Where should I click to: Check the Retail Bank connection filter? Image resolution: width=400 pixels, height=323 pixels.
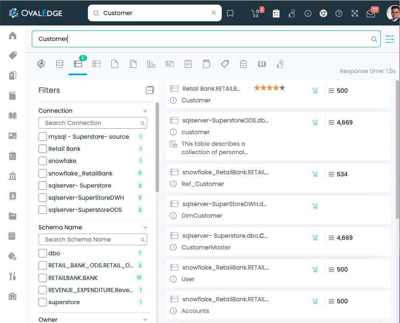pyautogui.click(x=42, y=149)
